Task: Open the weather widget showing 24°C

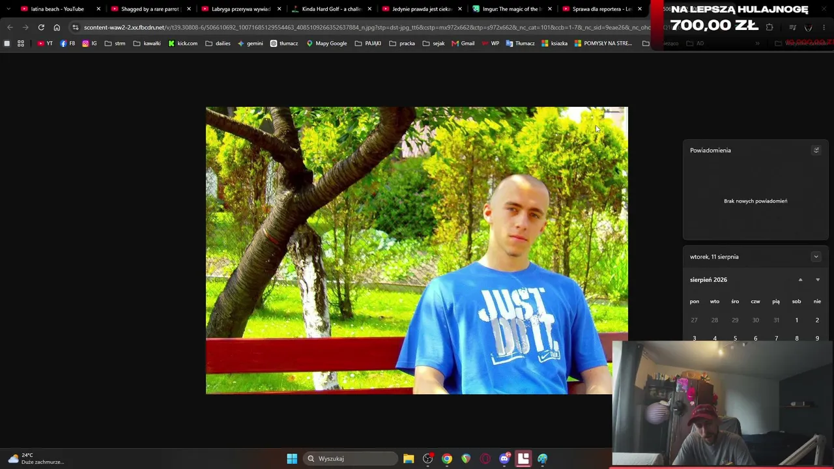Action: pyautogui.click(x=36, y=459)
